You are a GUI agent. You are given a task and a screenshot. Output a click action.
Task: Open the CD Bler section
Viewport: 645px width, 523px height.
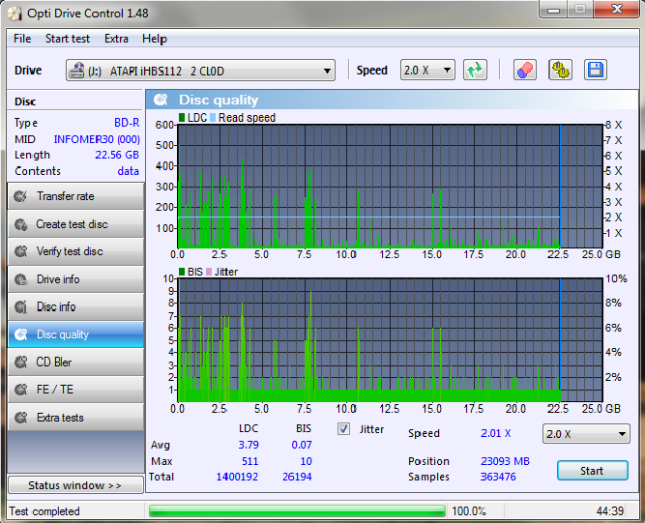pos(75,363)
